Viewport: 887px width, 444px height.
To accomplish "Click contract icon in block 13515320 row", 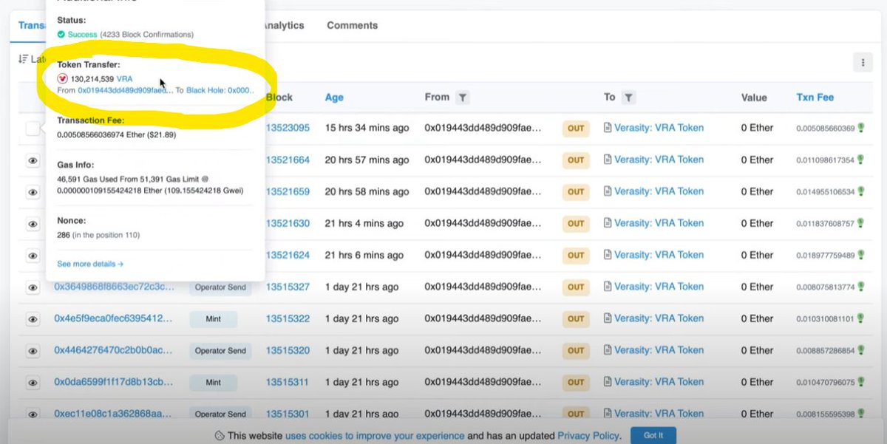I will coord(608,350).
